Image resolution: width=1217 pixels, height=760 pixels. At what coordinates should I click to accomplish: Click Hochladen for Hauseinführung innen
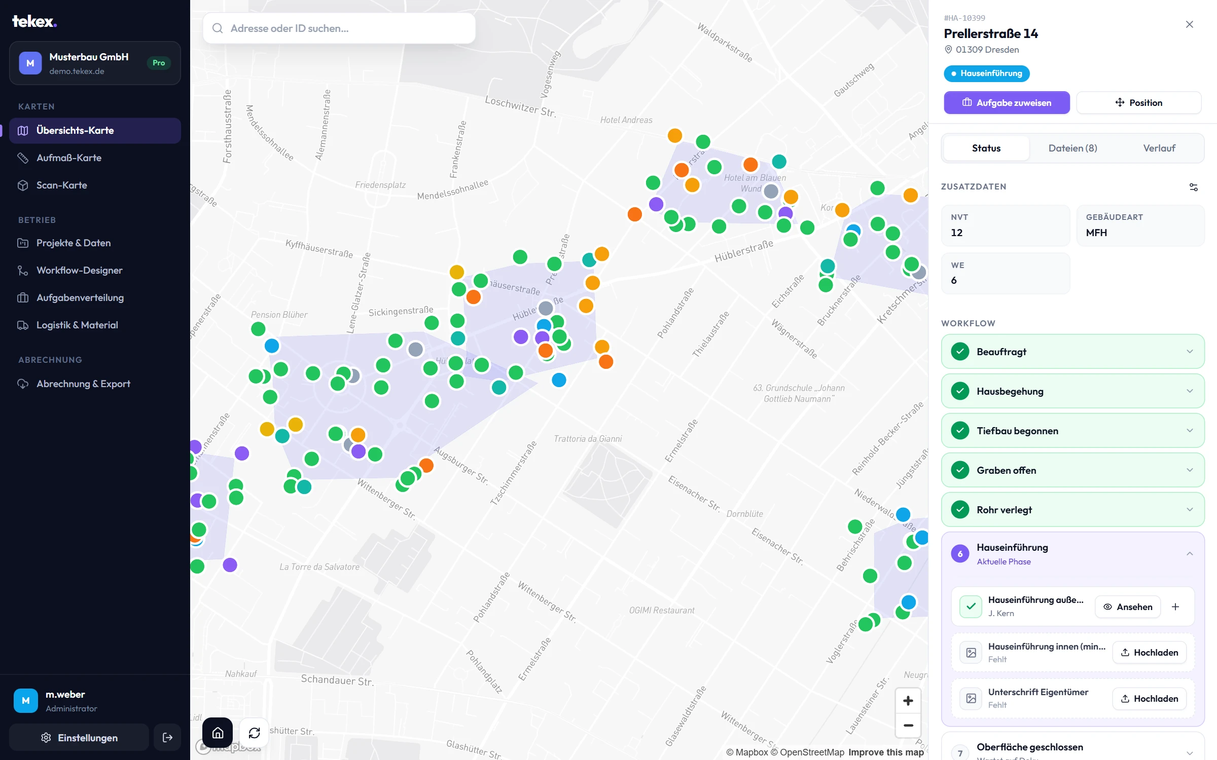tap(1149, 652)
